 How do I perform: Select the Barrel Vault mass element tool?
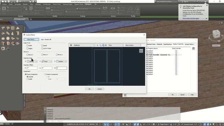pos(8,28)
